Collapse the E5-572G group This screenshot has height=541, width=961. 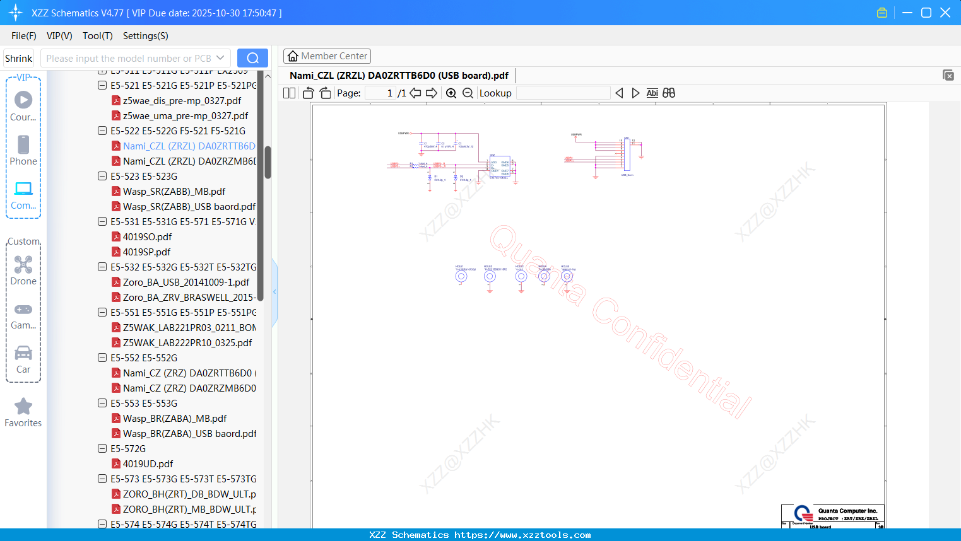pos(102,448)
